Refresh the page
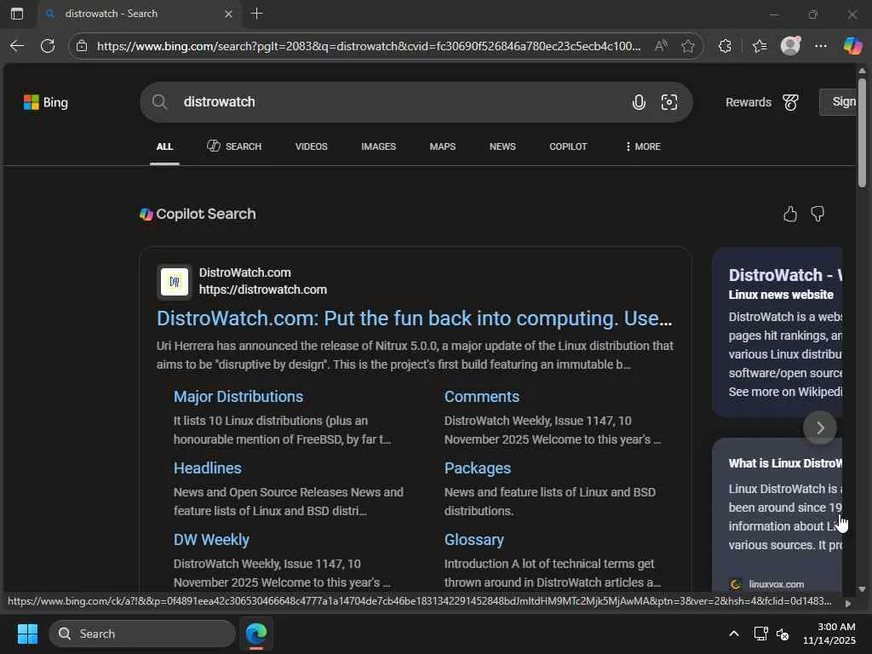This screenshot has height=654, width=872. click(x=48, y=46)
